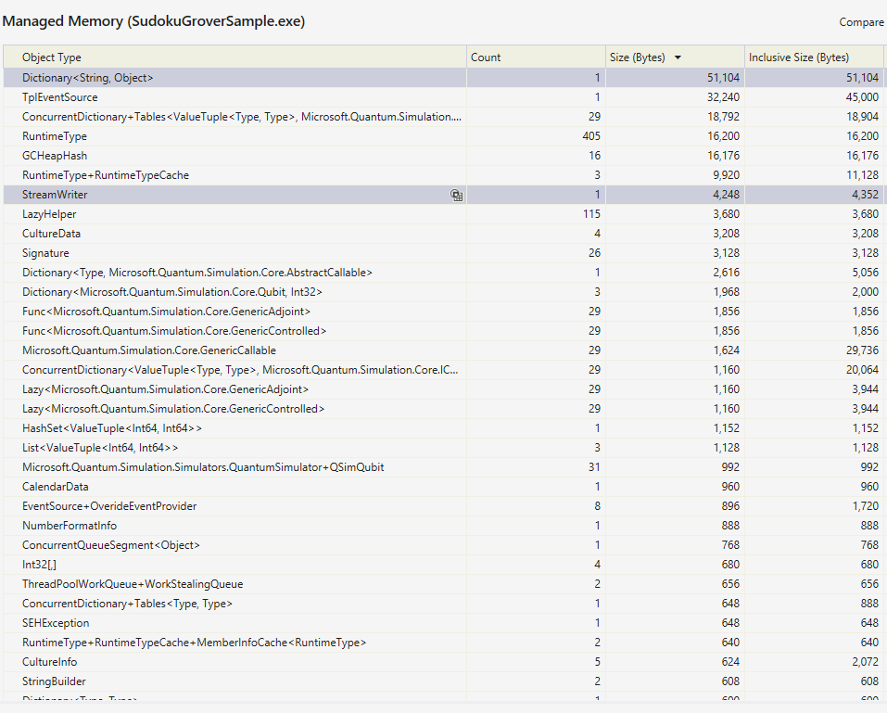Click the 2,072 inclusive size of CultureInfo
This screenshot has height=713, width=887.
point(865,662)
